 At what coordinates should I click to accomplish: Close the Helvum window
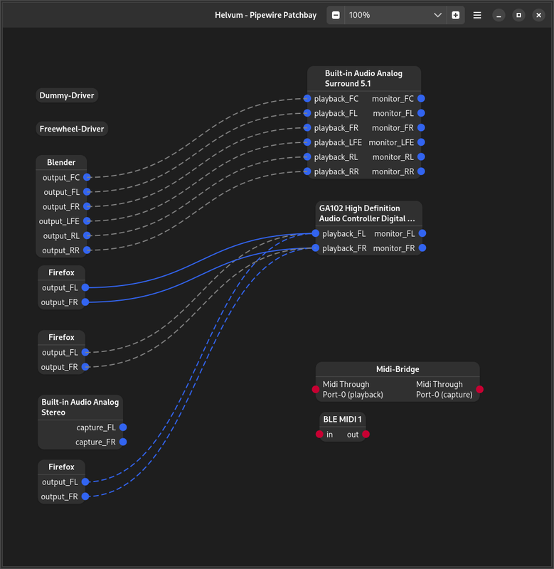(539, 15)
